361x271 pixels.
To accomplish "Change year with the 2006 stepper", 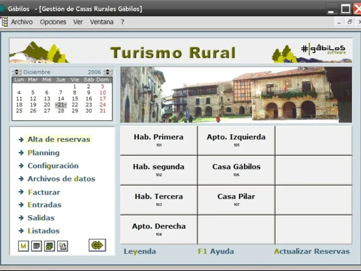I will tap(107, 72).
